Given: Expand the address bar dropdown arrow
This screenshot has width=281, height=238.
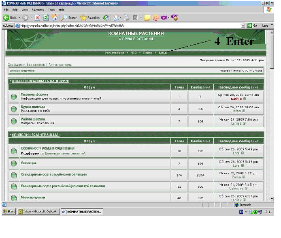Looking at the screenshot, I should point(243,26).
